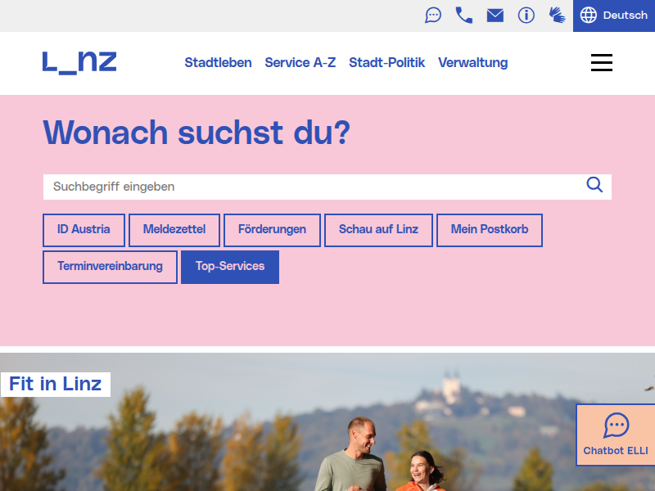The height and width of the screenshot is (491, 655).
Task: Open the chat speech bubble icon in the top bar
Action: [x=433, y=16]
